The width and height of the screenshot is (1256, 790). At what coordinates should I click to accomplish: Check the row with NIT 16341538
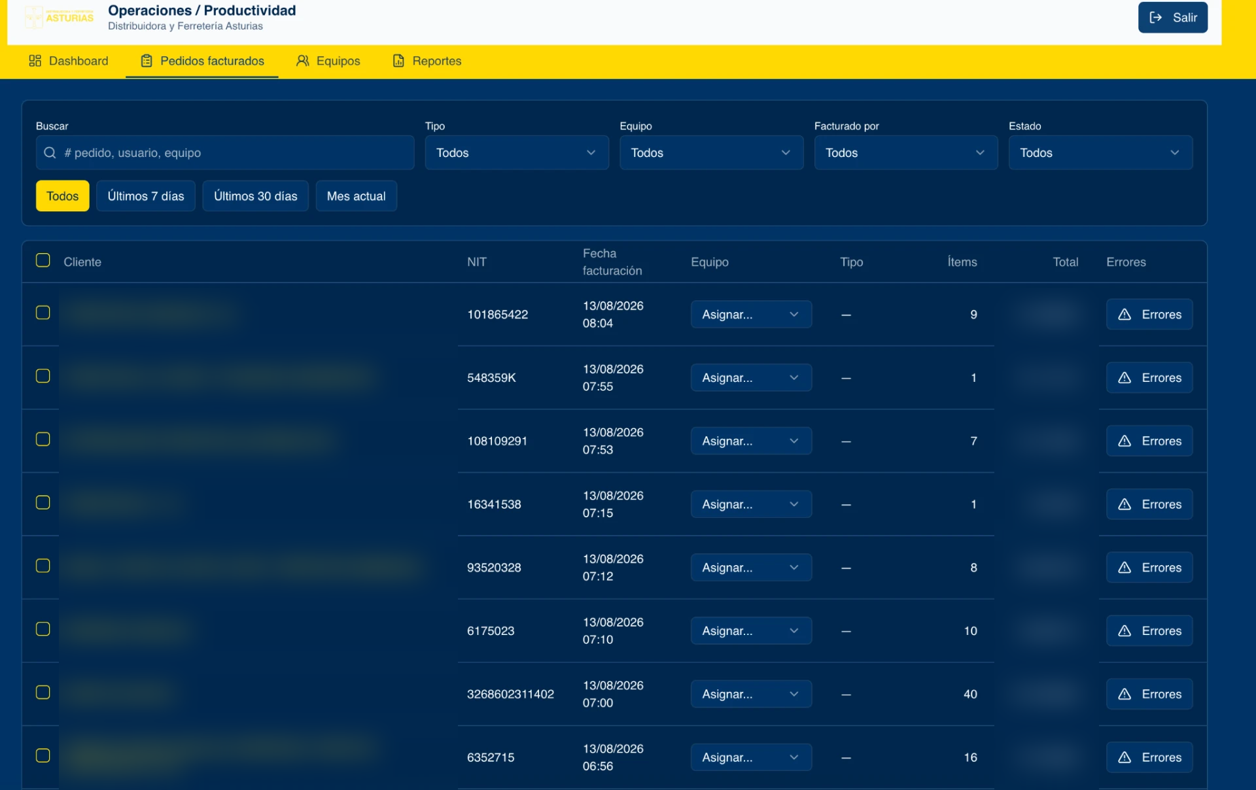pos(43,502)
